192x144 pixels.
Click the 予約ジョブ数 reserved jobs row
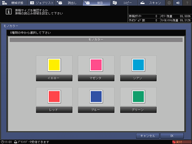144,20
